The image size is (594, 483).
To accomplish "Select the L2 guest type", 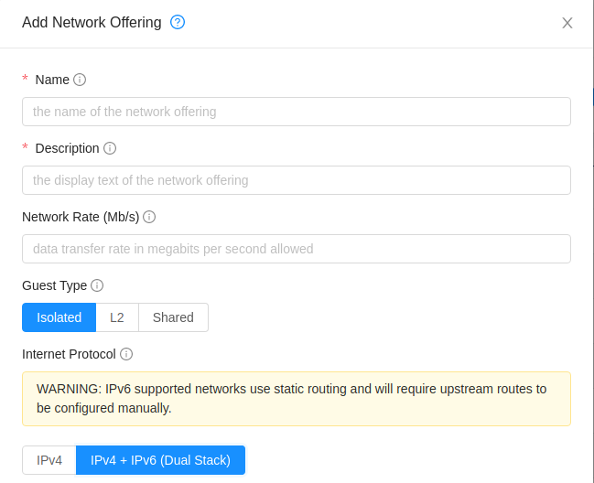I will coord(117,317).
